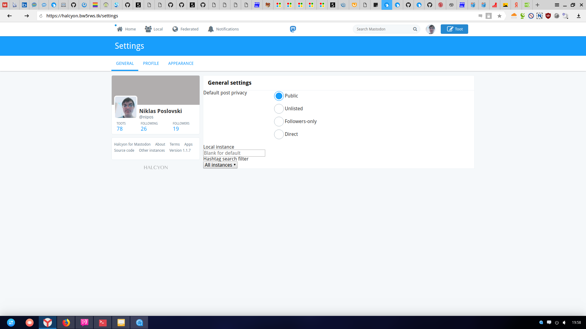Select the Direct privacy option
This screenshot has height=329, width=586.
[x=279, y=134]
